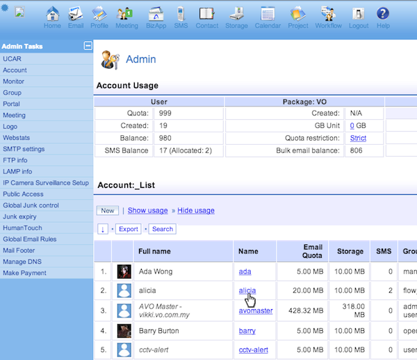Click the Export button
Image resolution: width=417 pixels, height=360 pixels.
coord(129,228)
